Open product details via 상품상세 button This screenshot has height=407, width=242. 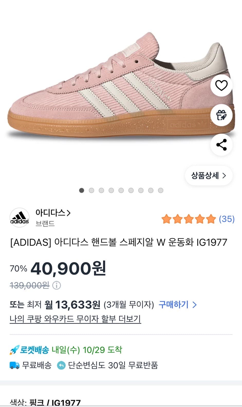pyautogui.click(x=209, y=176)
